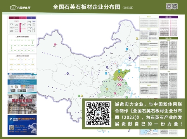Open the 国际知名品牌 advertisement image
The image size is (187, 139).
tap(22, 104)
